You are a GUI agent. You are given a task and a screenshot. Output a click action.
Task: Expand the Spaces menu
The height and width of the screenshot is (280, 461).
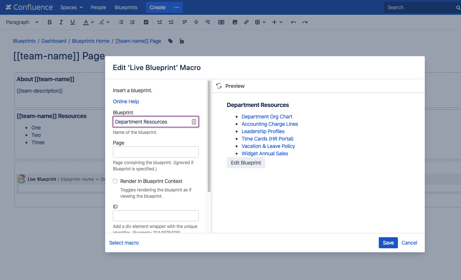click(x=72, y=7)
